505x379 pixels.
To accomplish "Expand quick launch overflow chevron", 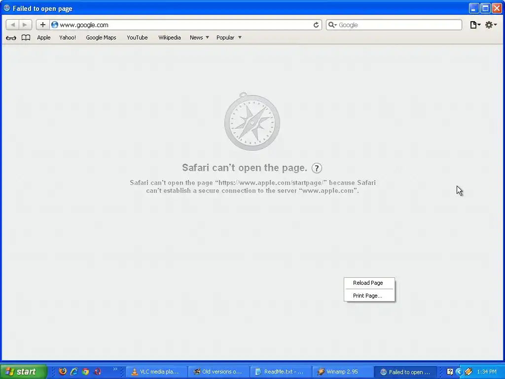I will pyautogui.click(x=115, y=369).
